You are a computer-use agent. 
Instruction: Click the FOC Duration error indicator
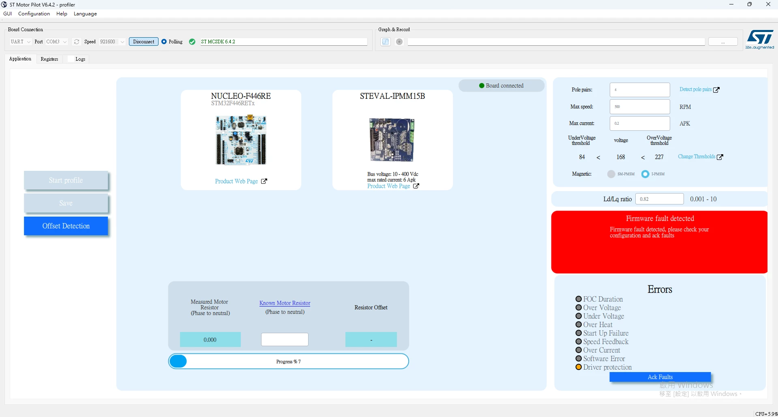tap(579, 299)
